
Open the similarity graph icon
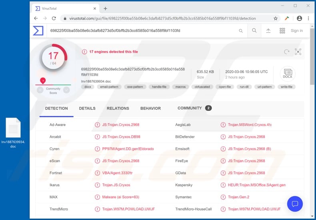298,52
